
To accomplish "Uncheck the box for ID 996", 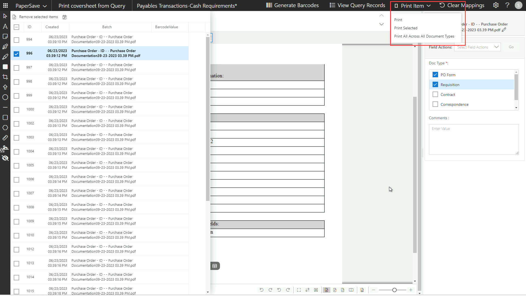I will 16,54.
